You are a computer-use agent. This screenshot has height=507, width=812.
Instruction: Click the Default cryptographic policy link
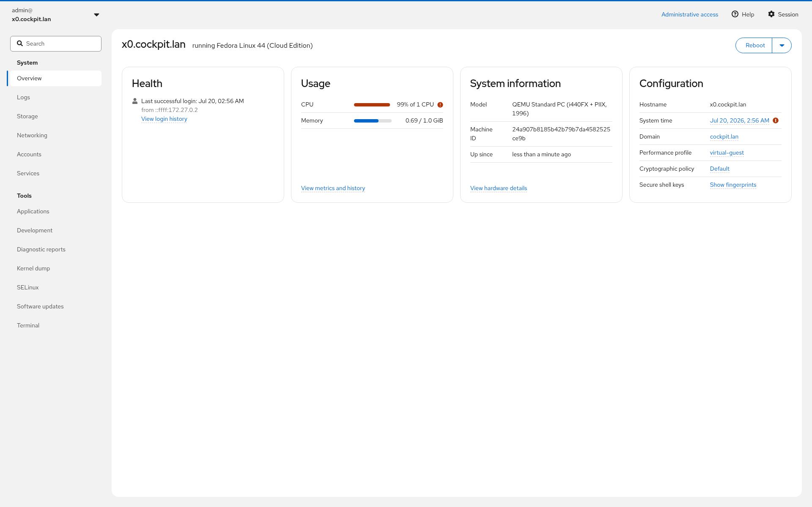[x=719, y=169]
